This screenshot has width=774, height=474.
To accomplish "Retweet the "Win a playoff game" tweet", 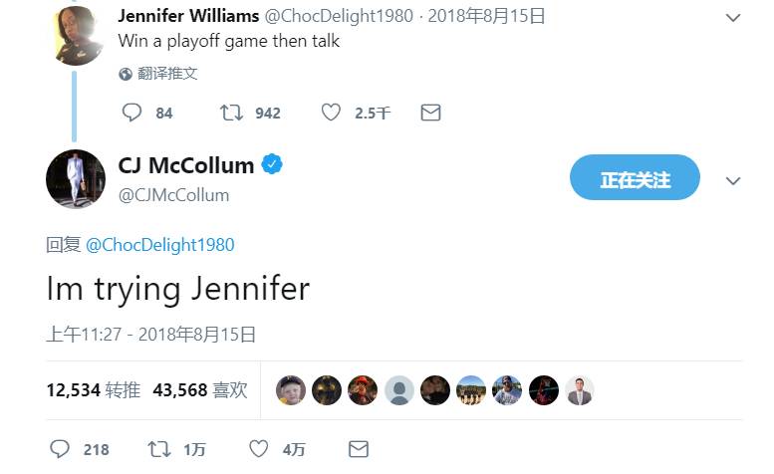I will pos(231,113).
